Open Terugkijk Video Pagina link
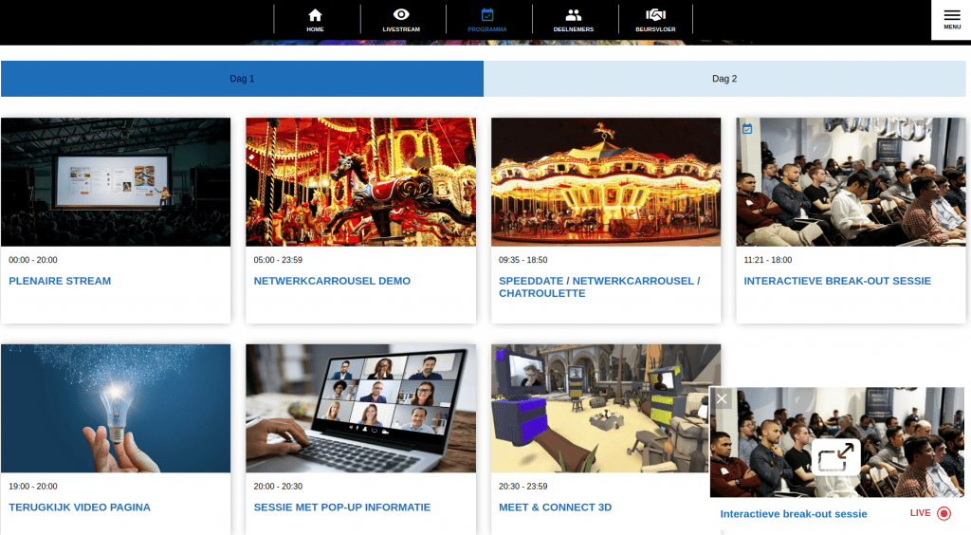This screenshot has width=971, height=535. tap(80, 507)
